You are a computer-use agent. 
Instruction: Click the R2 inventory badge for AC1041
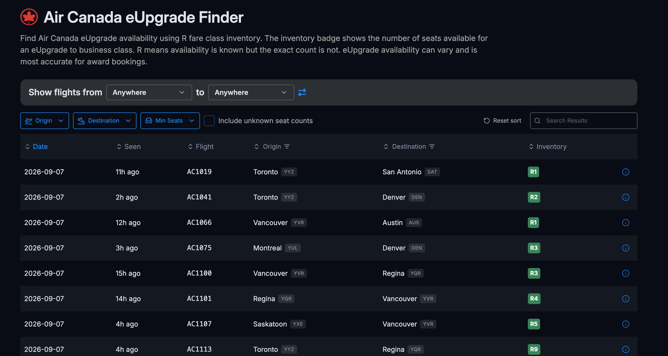(x=534, y=197)
